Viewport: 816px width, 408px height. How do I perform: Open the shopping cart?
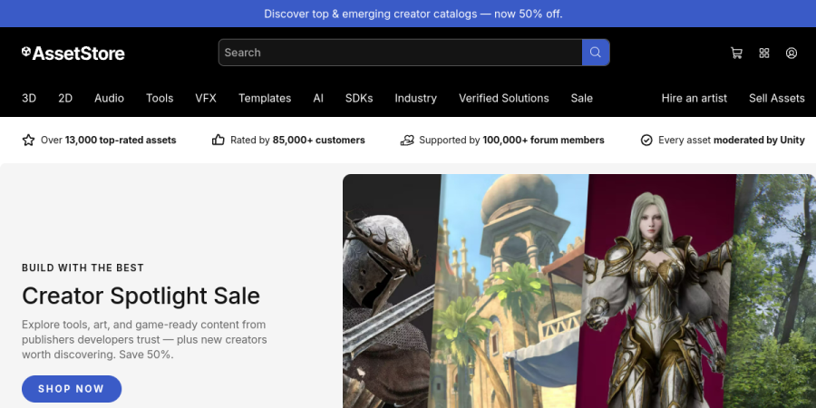[x=736, y=53]
